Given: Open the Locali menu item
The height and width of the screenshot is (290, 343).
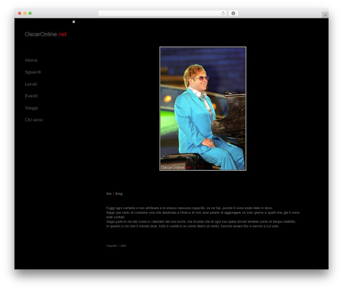Looking at the screenshot, I should click(x=31, y=84).
